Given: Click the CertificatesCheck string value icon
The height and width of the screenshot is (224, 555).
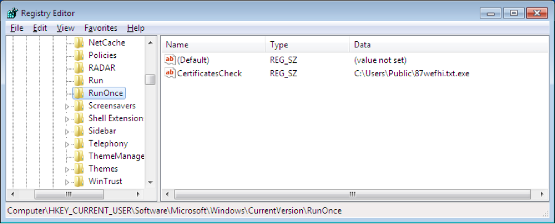Looking at the screenshot, I should click(170, 73).
